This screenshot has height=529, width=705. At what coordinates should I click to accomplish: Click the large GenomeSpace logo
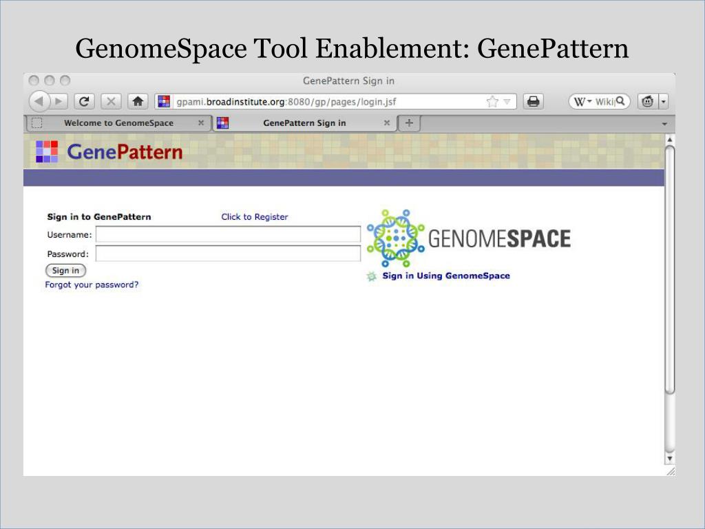click(468, 238)
